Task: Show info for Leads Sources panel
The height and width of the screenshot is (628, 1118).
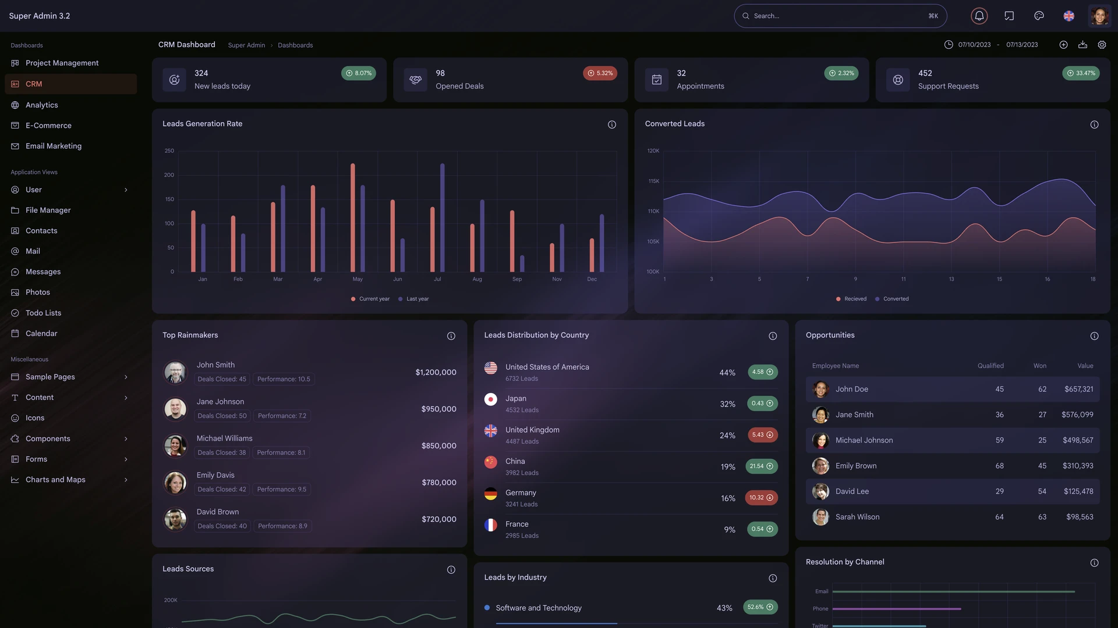Action: click(451, 570)
